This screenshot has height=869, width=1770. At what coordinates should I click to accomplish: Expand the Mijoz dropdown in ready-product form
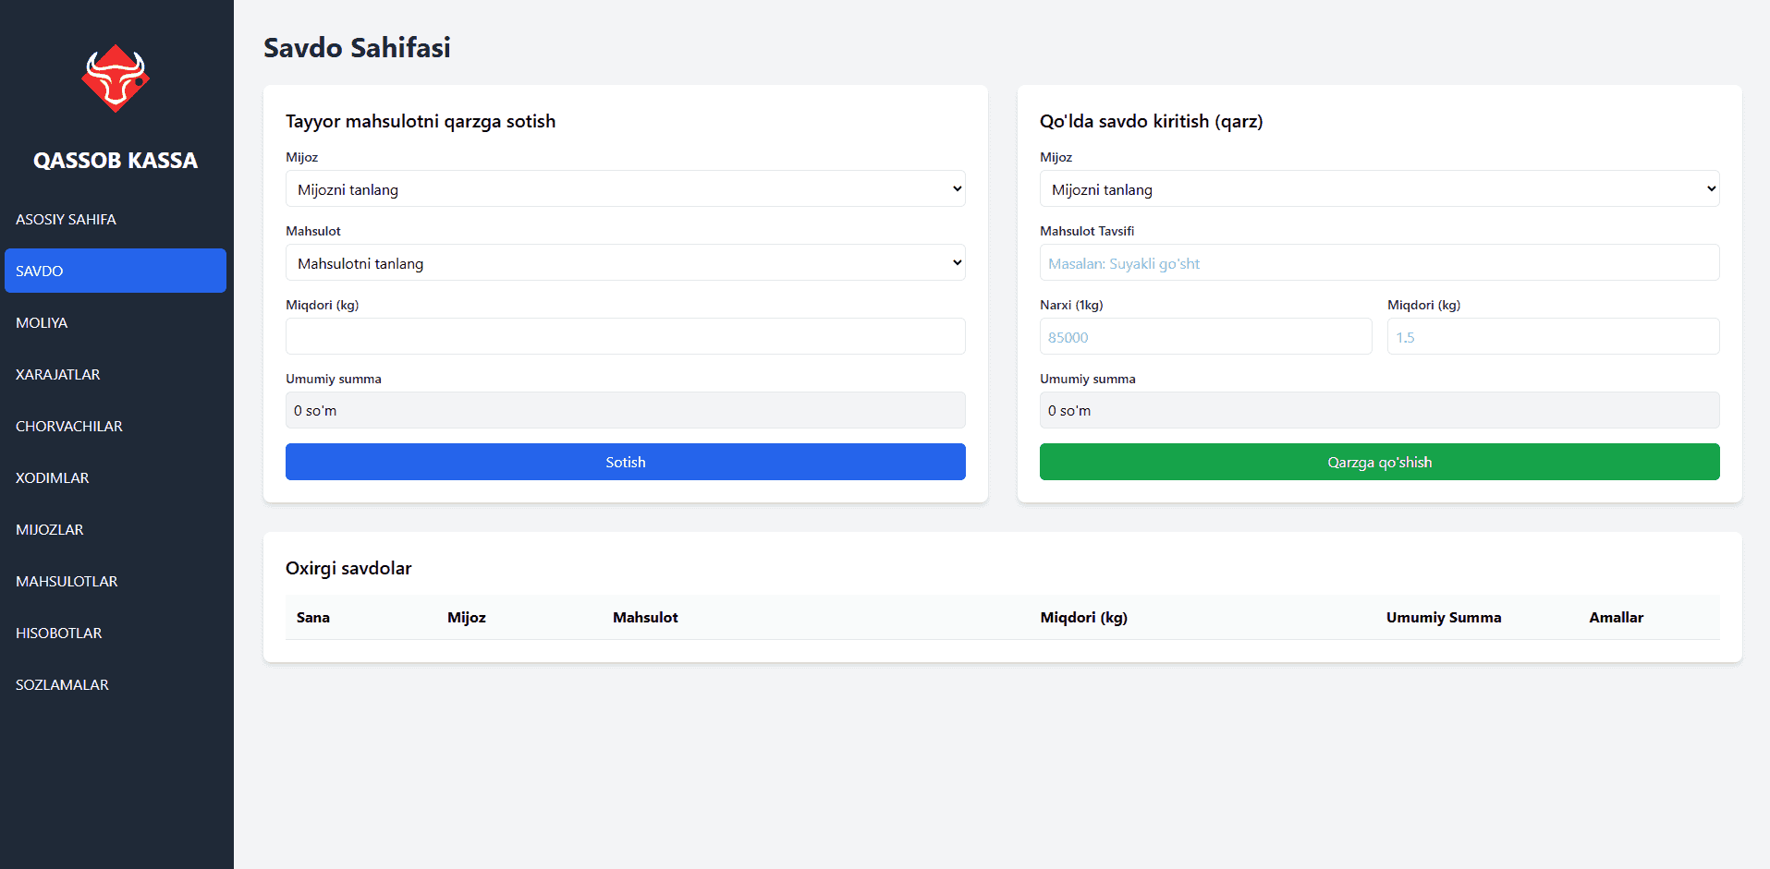click(625, 188)
